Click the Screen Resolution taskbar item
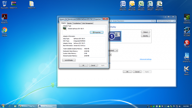 [x=47, y=106]
